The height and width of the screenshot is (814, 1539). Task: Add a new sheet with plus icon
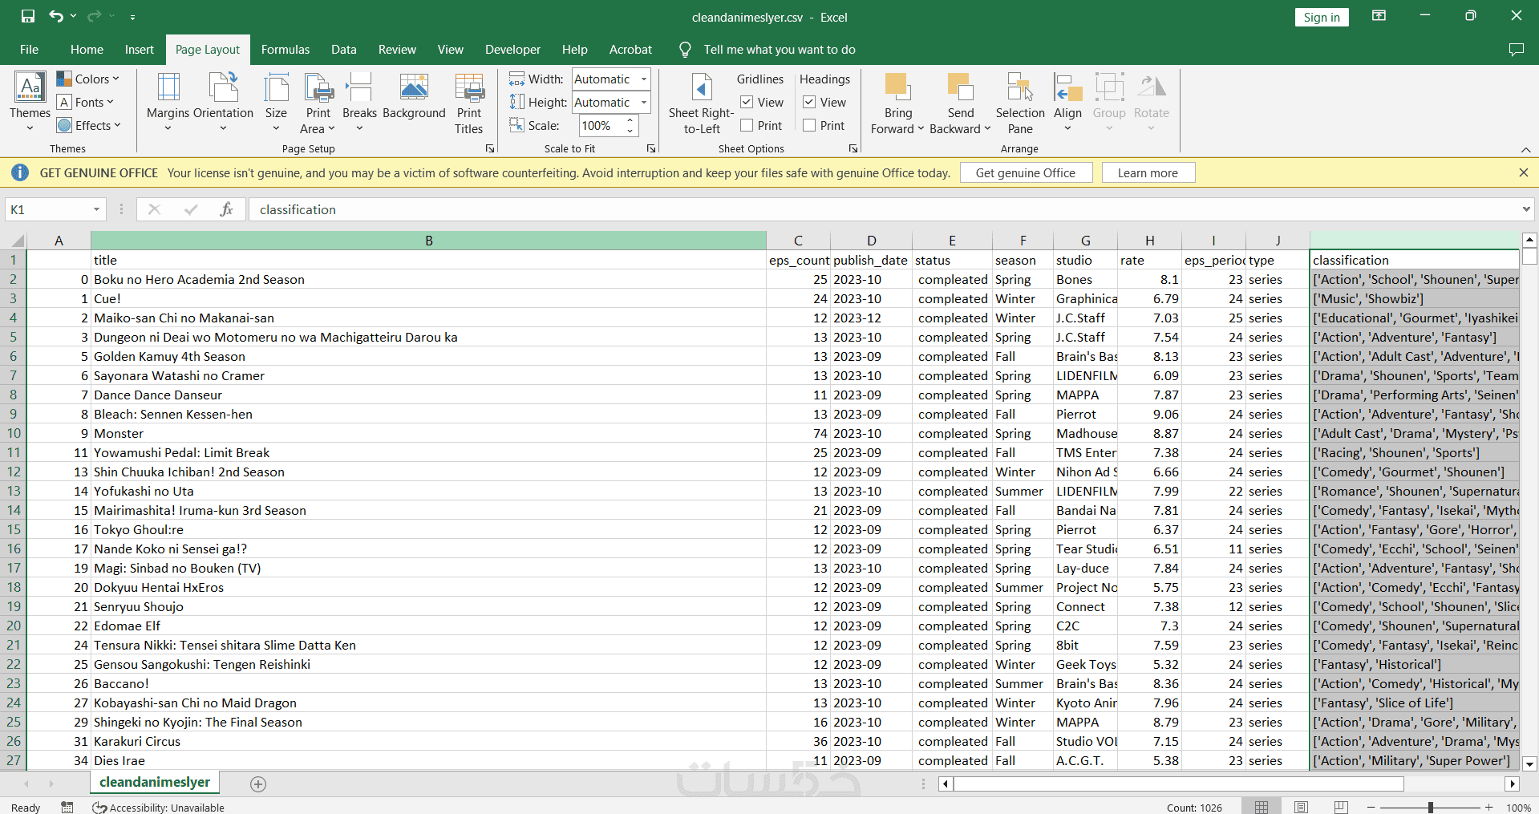258,784
